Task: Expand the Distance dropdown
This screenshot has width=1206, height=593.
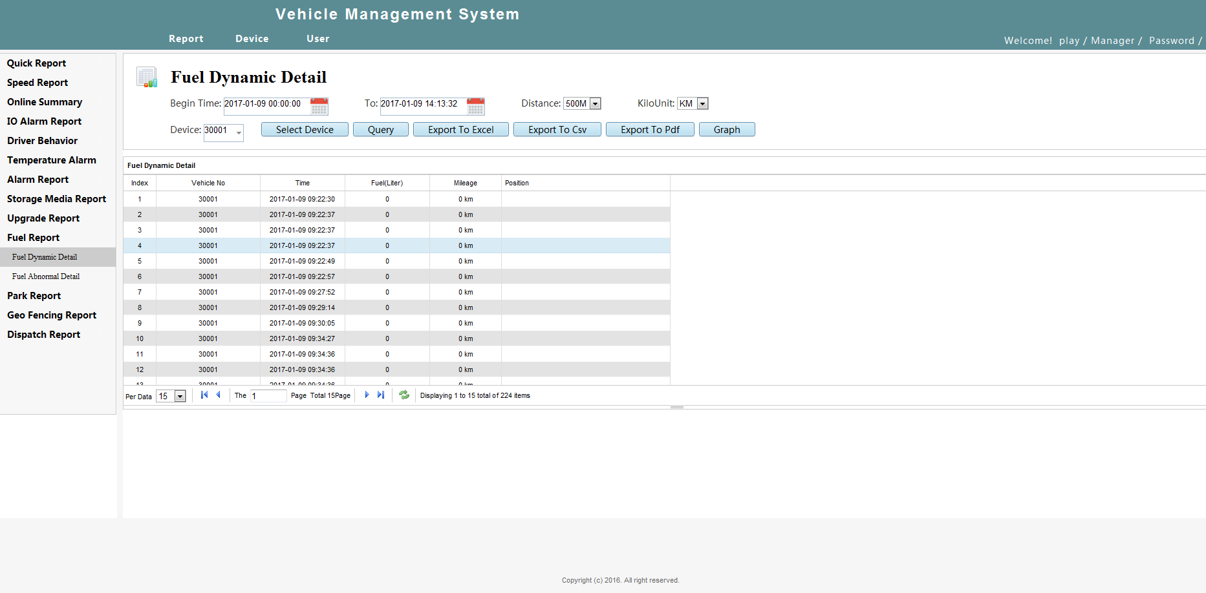Action: coord(596,103)
